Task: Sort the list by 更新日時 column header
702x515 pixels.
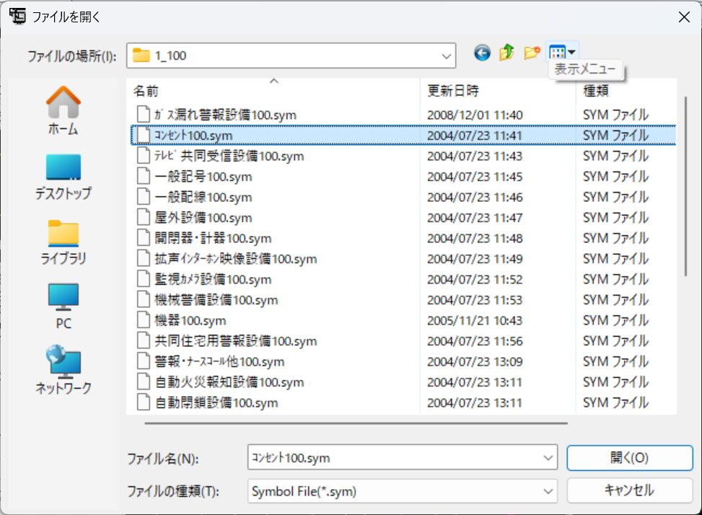Action: coord(498,91)
